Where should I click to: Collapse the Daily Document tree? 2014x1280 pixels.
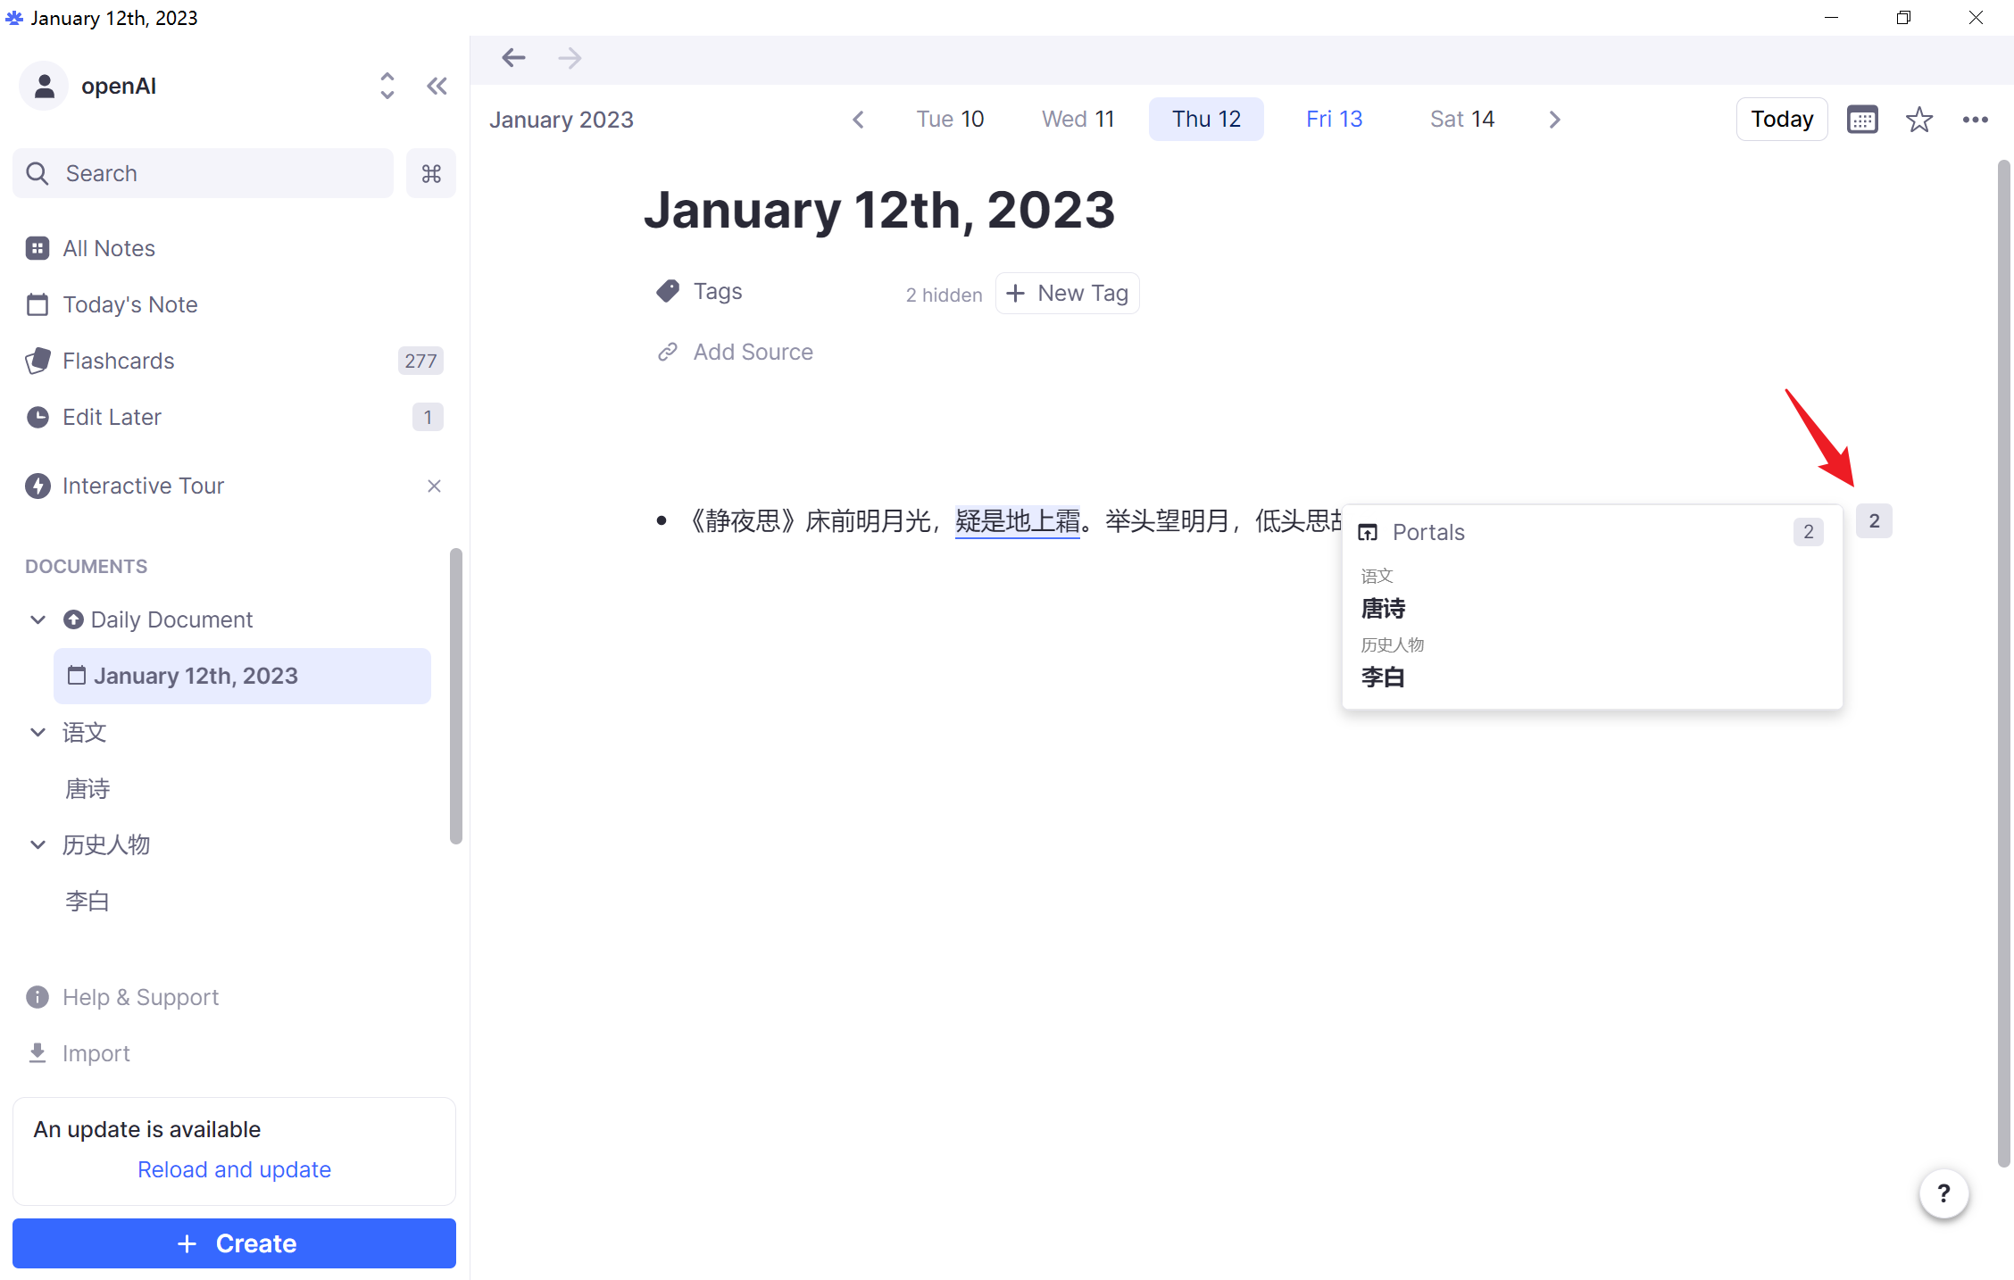[x=37, y=619]
